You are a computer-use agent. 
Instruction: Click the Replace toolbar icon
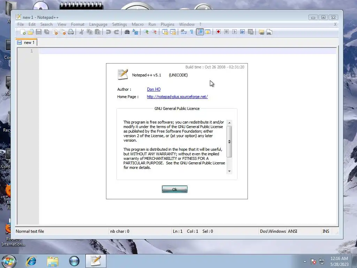point(135,32)
